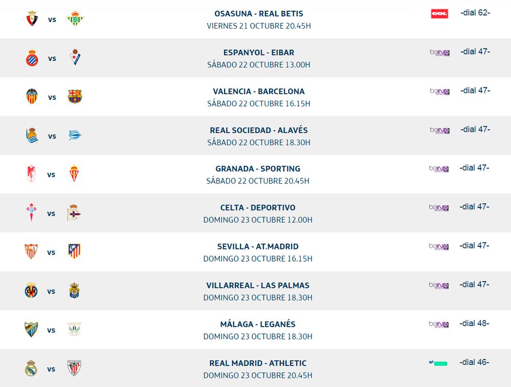The height and width of the screenshot is (387, 511).
Task: Click the Atlético Madrid crest
Action: 75,252
